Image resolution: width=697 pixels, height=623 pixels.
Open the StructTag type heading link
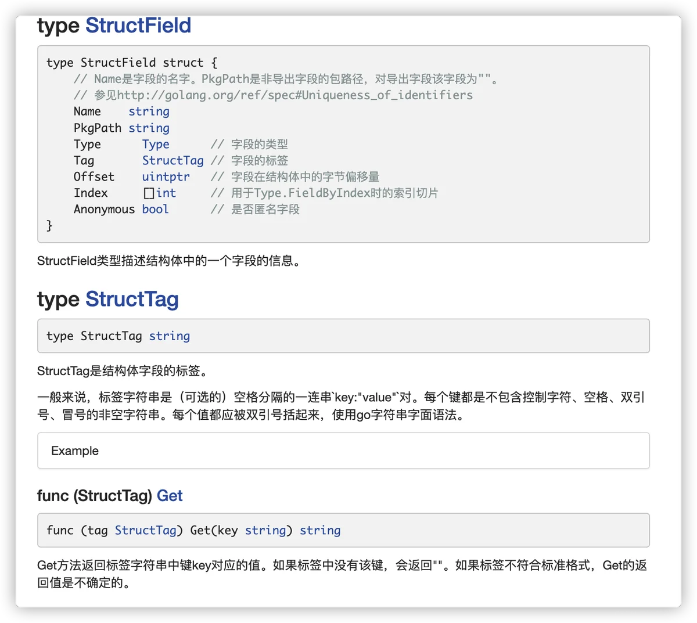point(132,299)
